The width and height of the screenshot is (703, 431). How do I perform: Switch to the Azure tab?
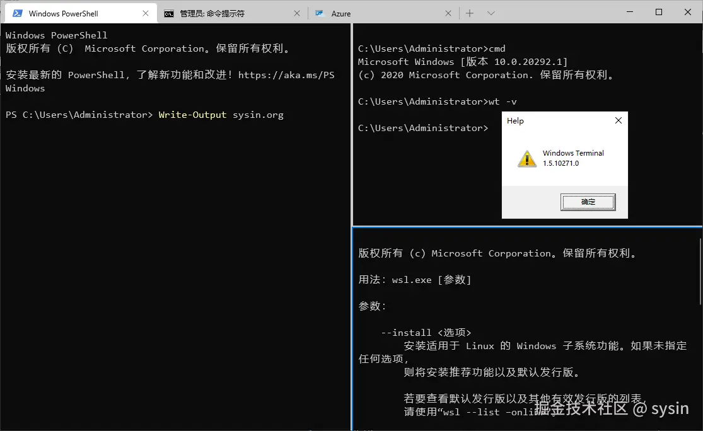click(340, 13)
